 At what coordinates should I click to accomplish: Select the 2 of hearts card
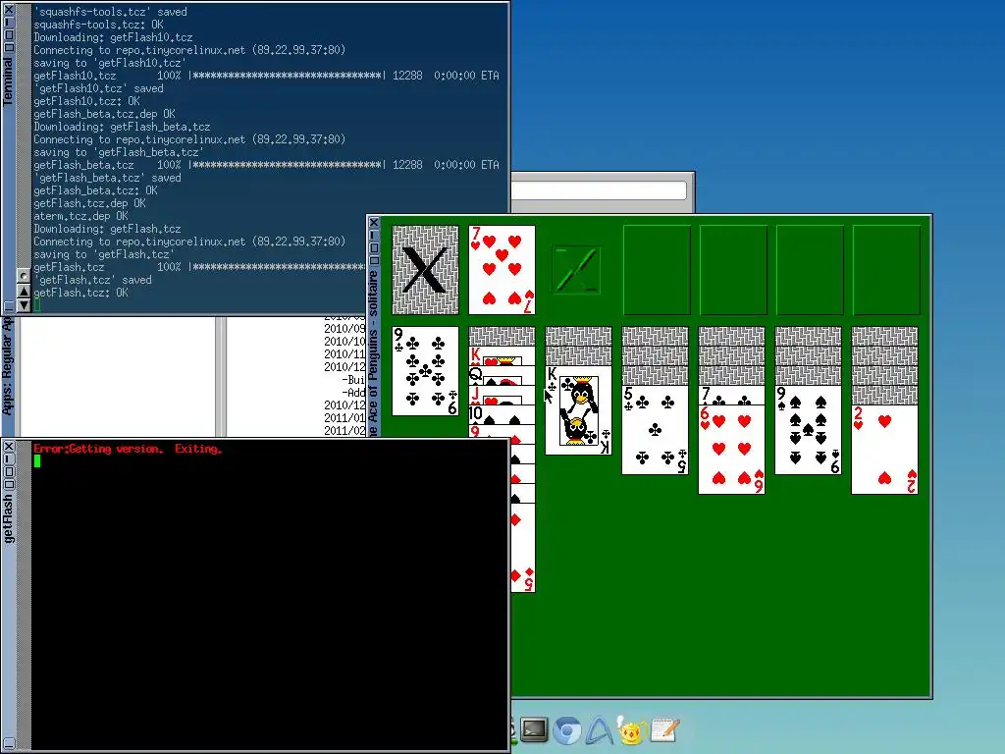(x=884, y=450)
